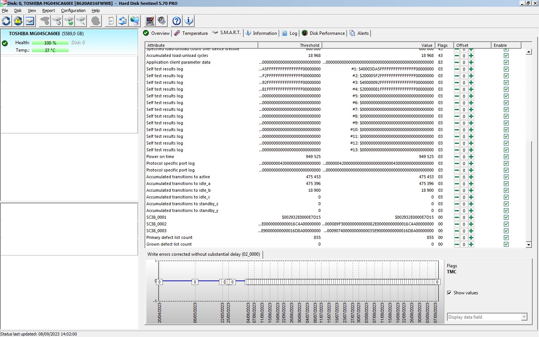Open the report notepad toolbar icon
The image size is (539, 337).
click(x=110, y=21)
